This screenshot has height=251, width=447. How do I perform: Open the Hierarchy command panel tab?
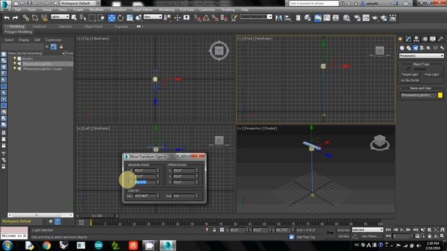(416, 39)
